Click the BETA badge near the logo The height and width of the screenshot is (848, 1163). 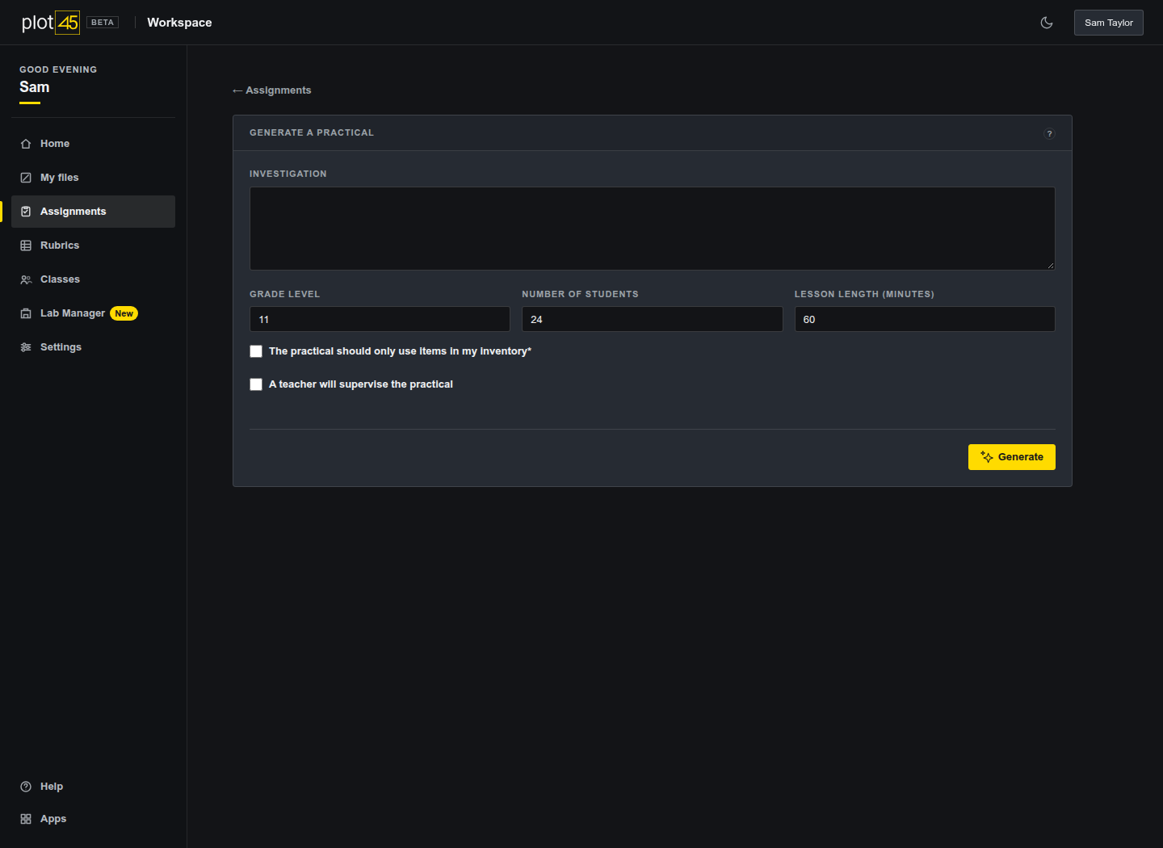pyautogui.click(x=103, y=23)
